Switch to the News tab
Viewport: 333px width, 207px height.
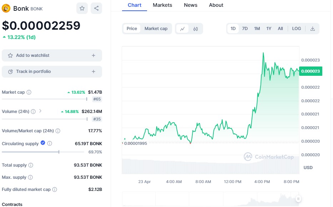click(191, 5)
